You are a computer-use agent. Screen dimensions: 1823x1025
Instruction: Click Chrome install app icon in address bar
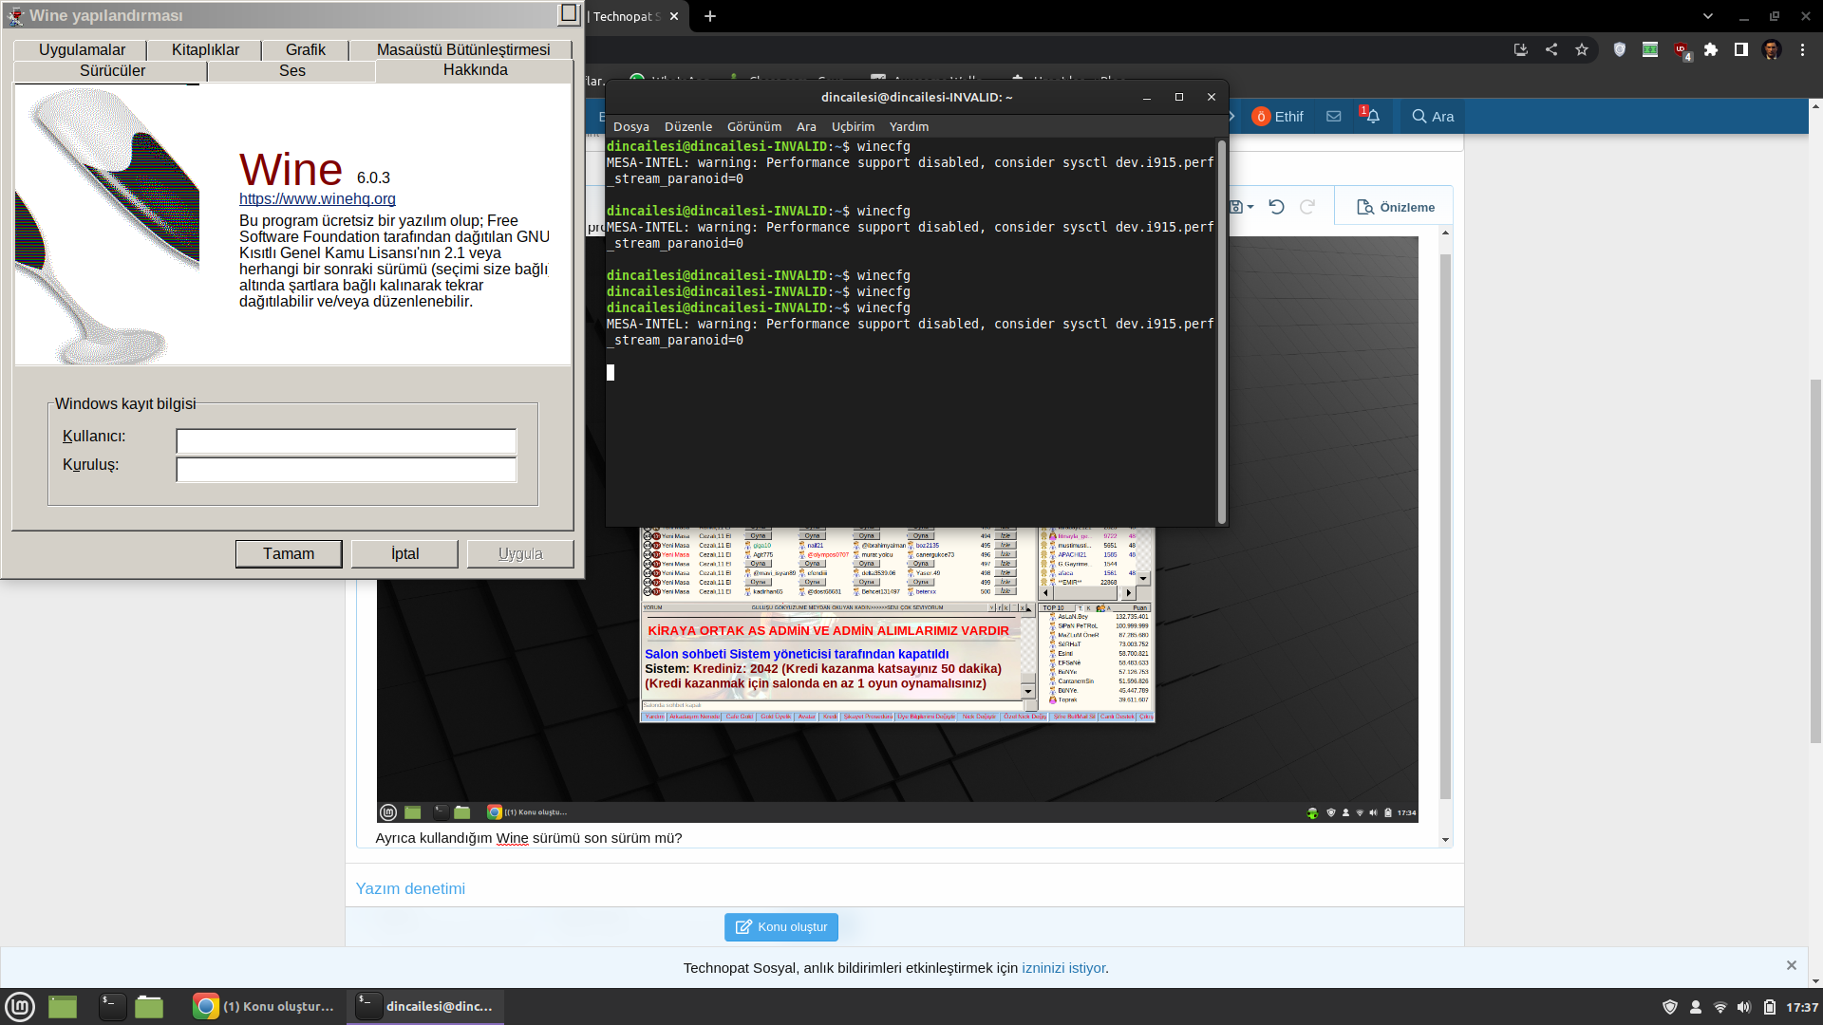[1521, 49]
